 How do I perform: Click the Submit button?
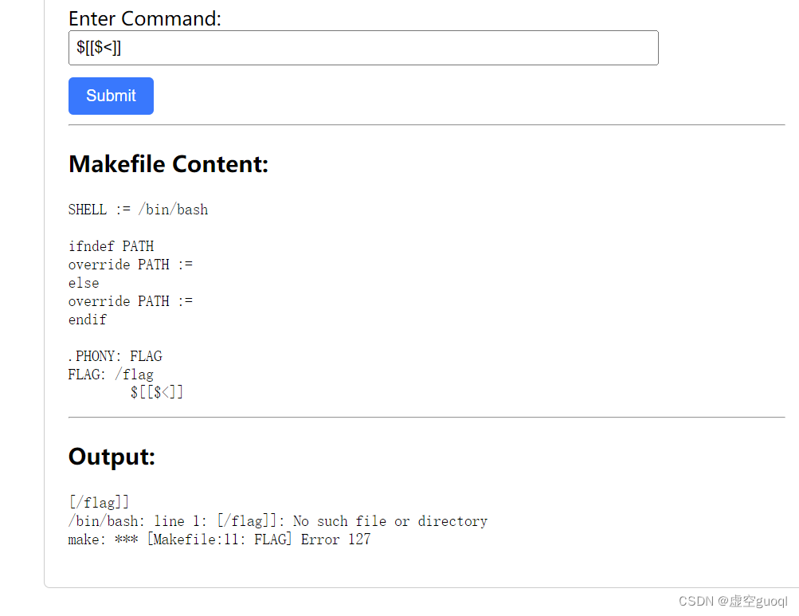click(111, 96)
